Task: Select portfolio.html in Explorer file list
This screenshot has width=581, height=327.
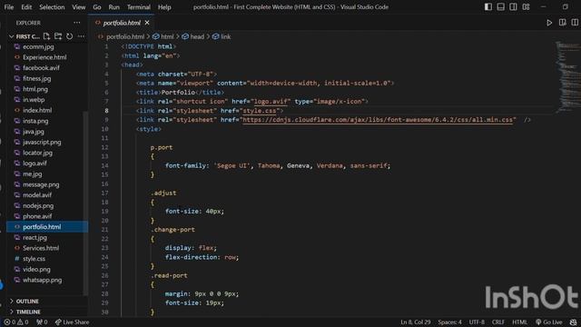Action: click(47, 227)
